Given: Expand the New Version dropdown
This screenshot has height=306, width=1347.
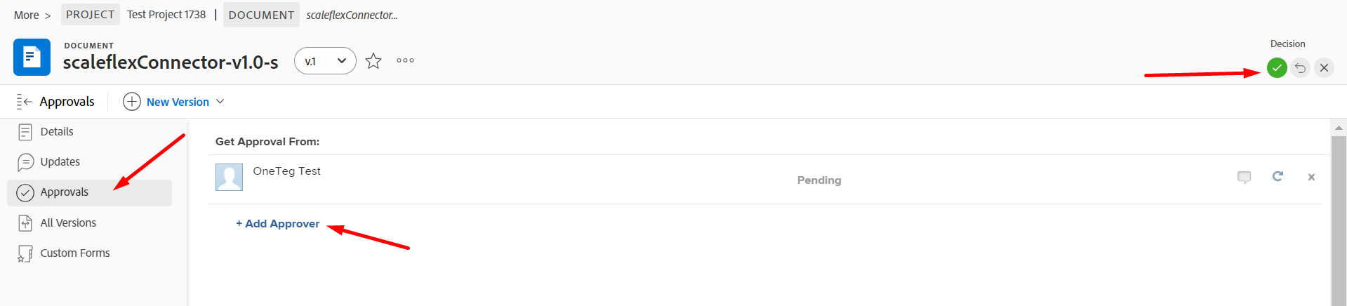Looking at the screenshot, I should [x=220, y=102].
